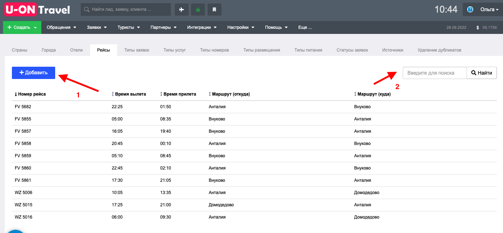Open the Ольга user dropdown
503x233 pixels.
[x=489, y=10]
